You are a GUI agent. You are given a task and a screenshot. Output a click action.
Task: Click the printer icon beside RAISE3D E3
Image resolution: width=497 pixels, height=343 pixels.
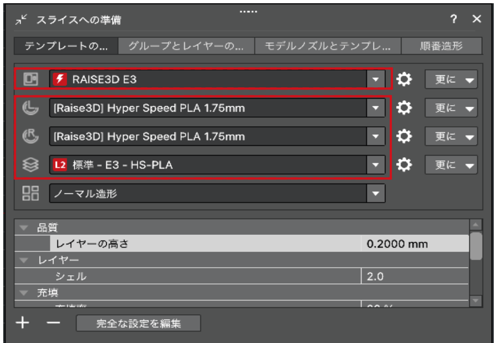pyautogui.click(x=31, y=79)
